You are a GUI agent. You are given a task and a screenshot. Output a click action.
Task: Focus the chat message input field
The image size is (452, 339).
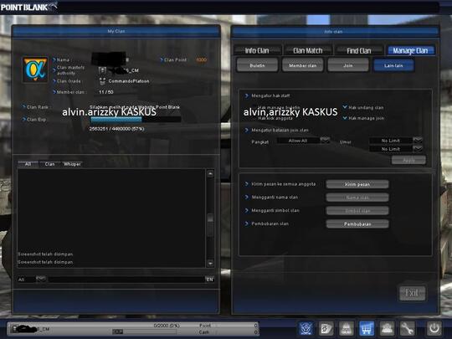tap(126, 279)
